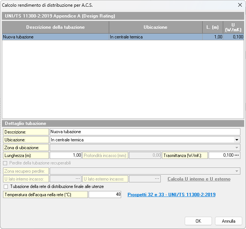Viewport: 246px width, 229px height.
Task: Select the 'Nuova tubazione' row in table
Action: click(x=55, y=37)
